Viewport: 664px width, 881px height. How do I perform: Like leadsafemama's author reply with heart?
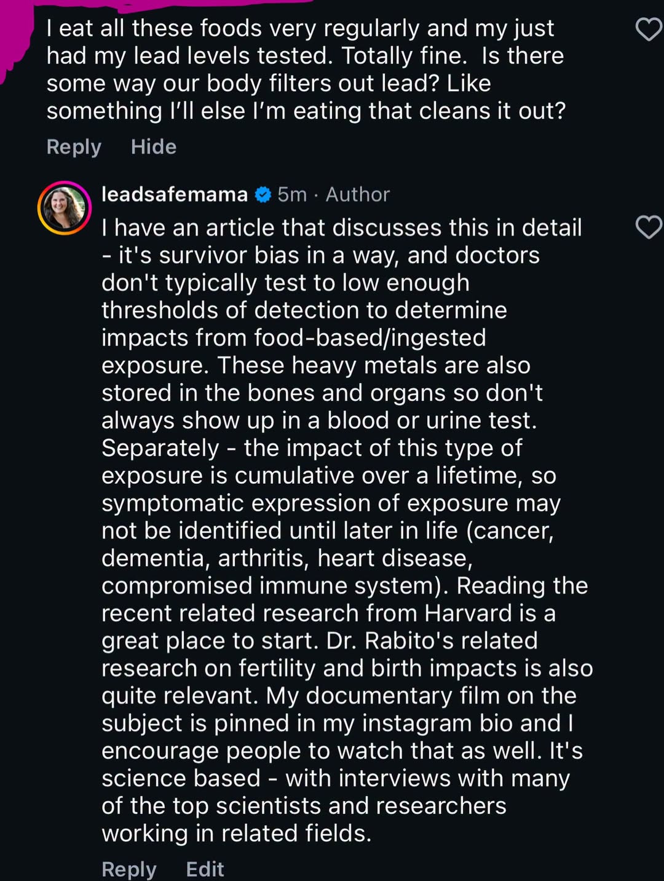tap(649, 227)
